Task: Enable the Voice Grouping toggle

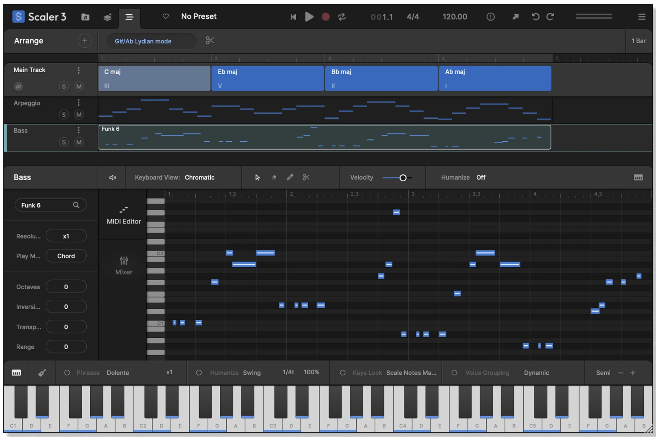Action: (454, 373)
